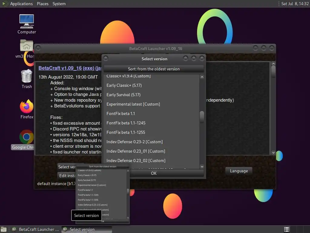Open the Applications menu

point(21,4)
